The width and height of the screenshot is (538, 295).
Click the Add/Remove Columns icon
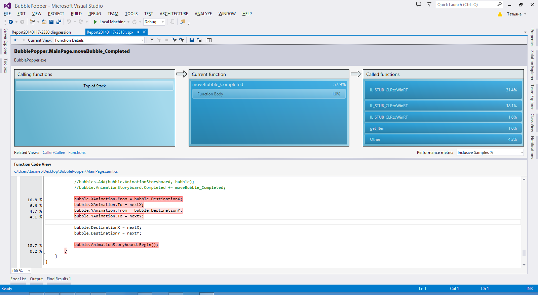click(x=209, y=40)
